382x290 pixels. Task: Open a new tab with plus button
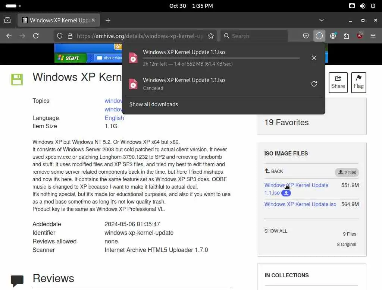click(x=108, y=21)
